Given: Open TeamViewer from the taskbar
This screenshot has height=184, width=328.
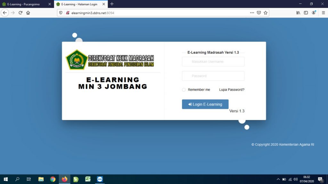Looking at the screenshot, I should click(100, 179).
